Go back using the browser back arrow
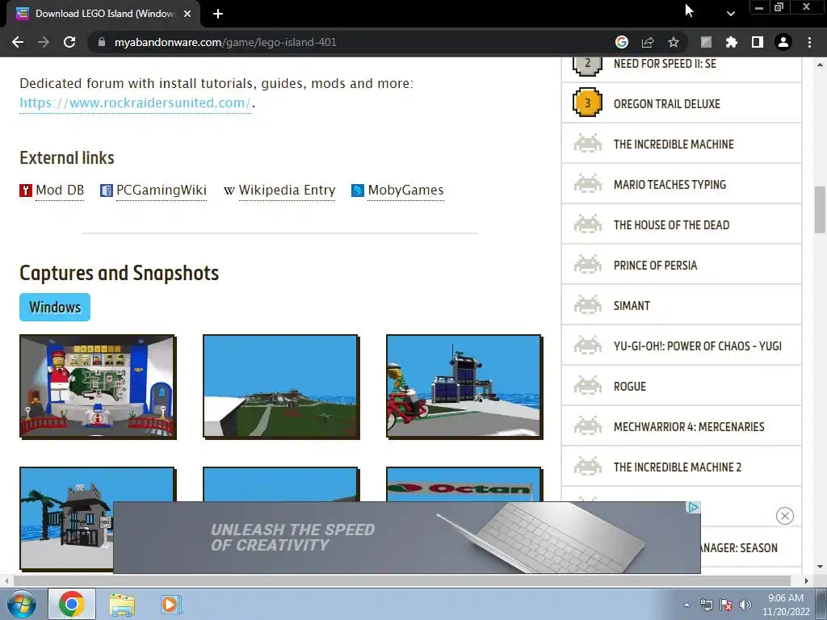Image resolution: width=827 pixels, height=620 pixels. click(x=18, y=42)
